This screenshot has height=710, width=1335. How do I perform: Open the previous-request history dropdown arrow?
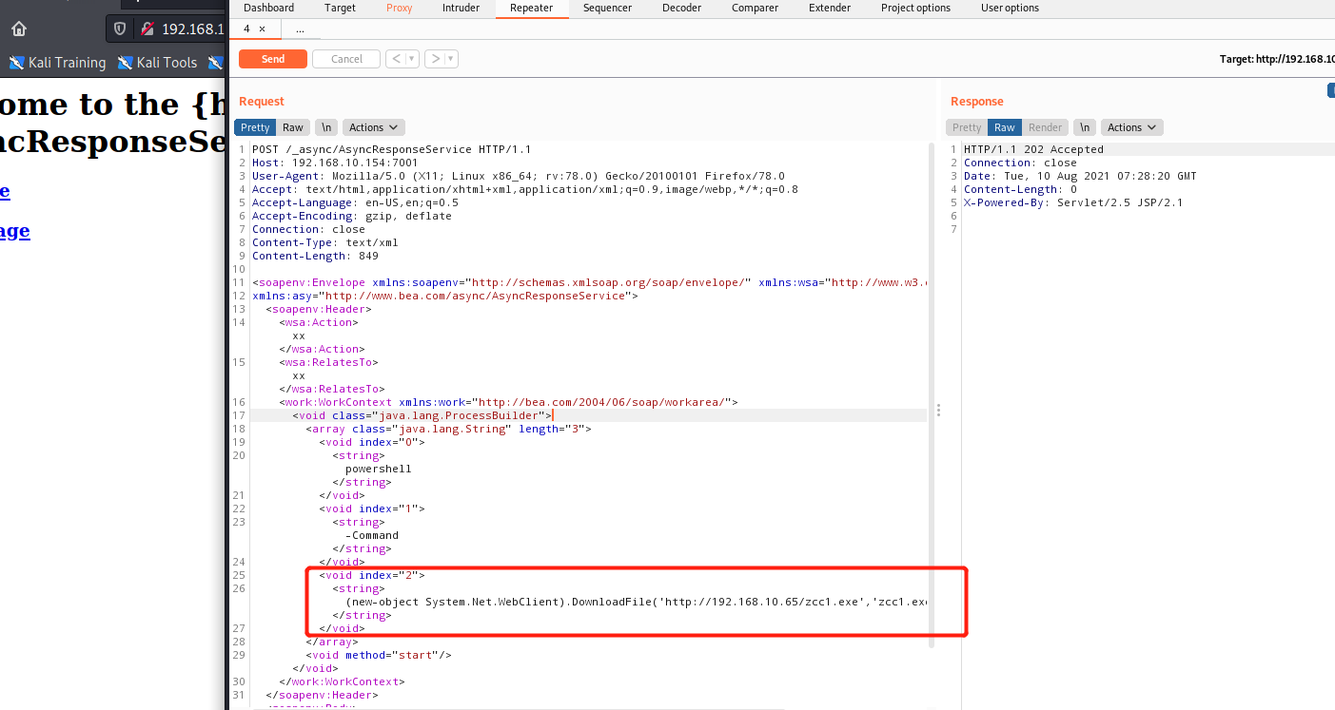tap(413, 59)
